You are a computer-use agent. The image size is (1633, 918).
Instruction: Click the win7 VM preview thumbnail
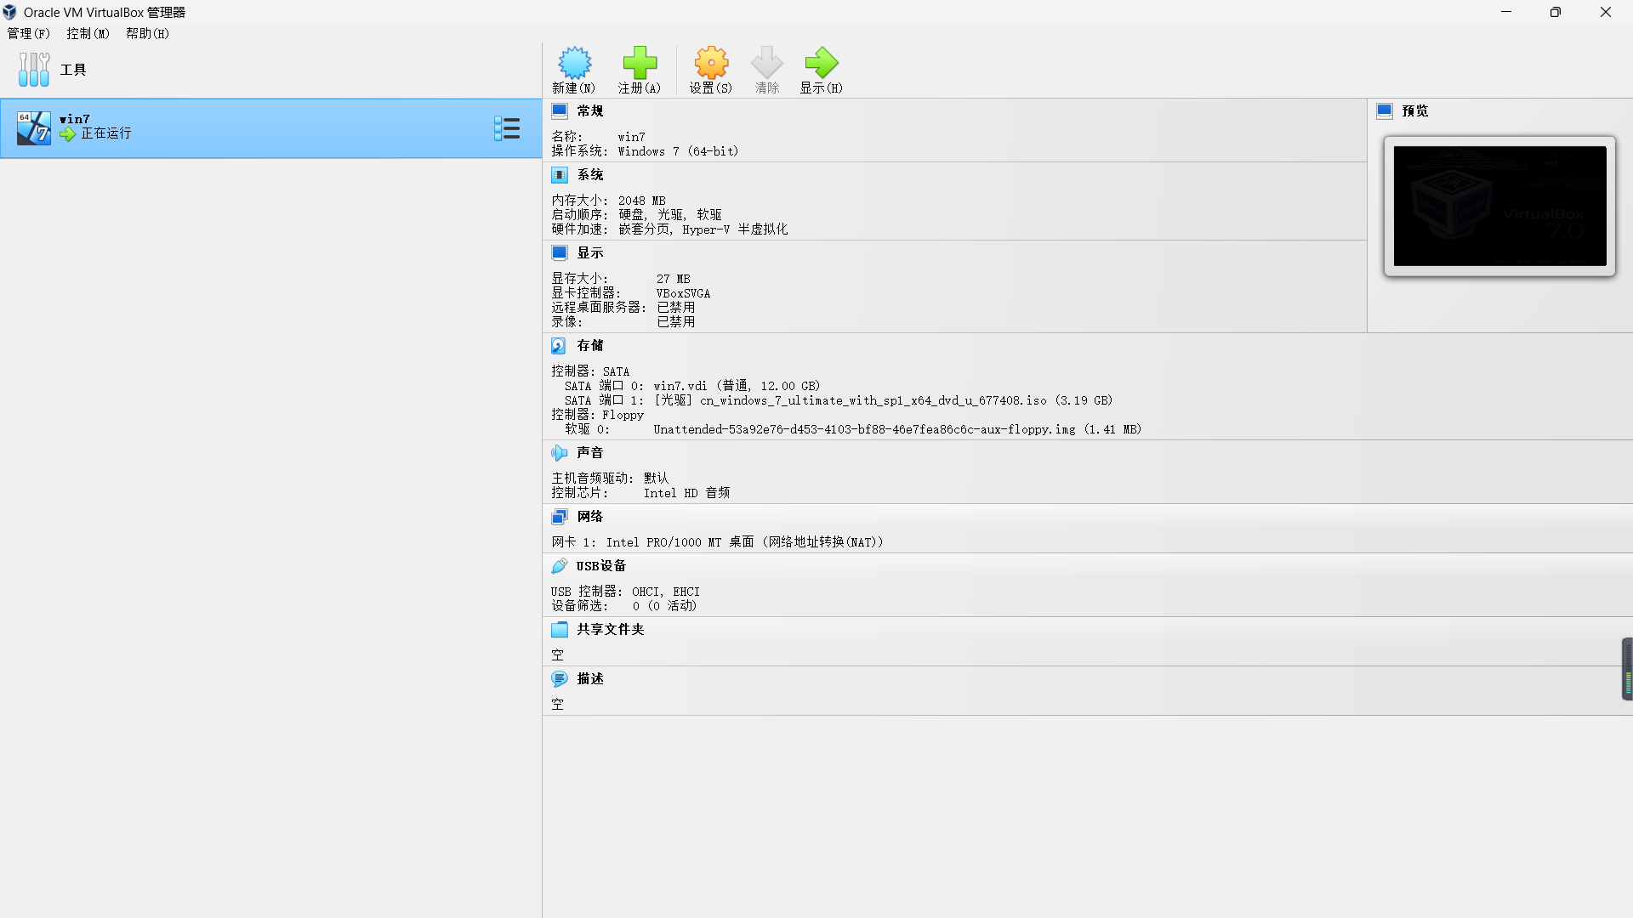click(1499, 206)
